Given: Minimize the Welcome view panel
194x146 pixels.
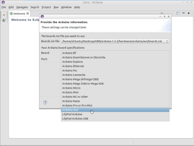Looking at the screenshot, I should point(183,13).
